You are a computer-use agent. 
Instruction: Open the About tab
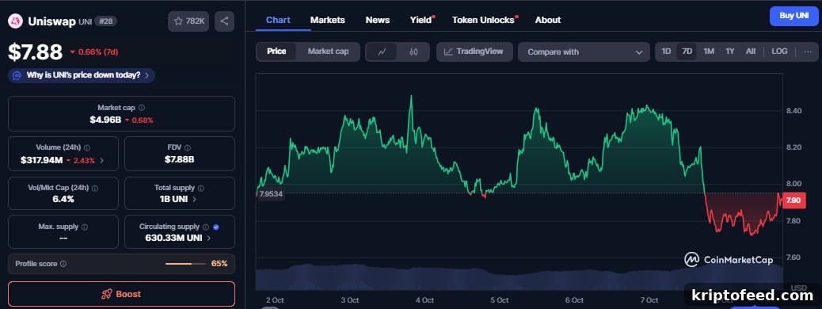(x=548, y=20)
